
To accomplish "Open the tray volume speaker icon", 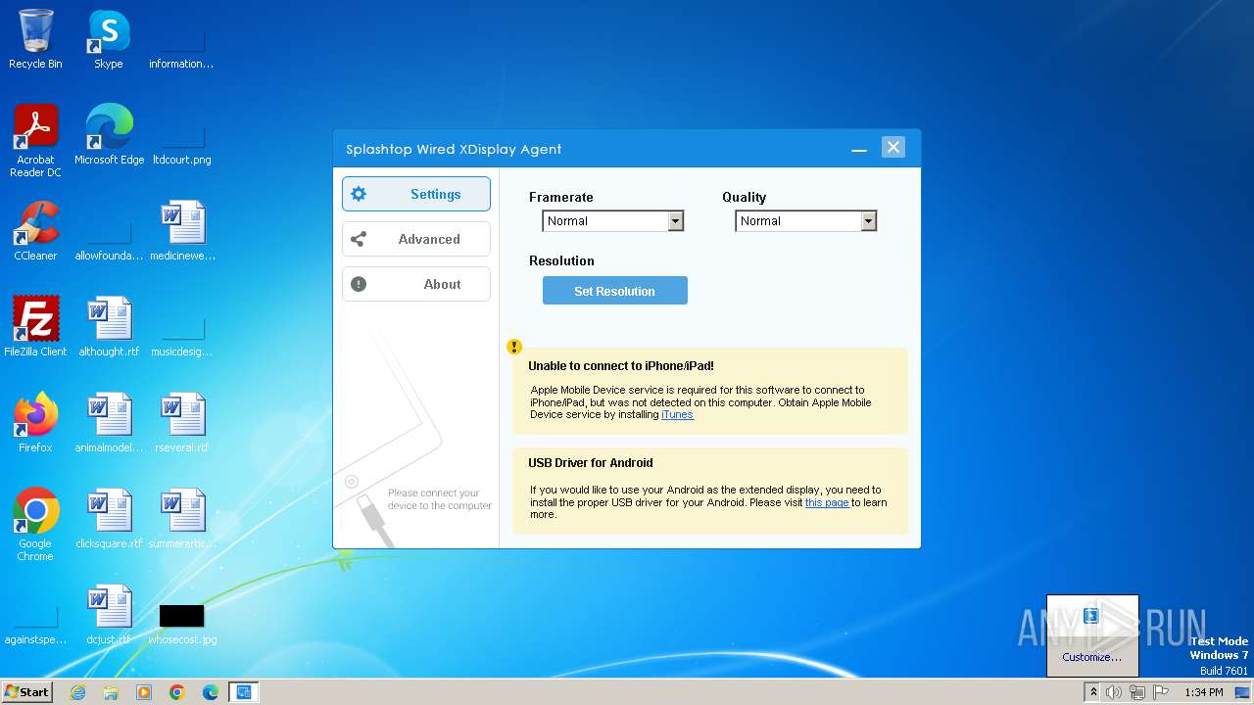I will pyautogui.click(x=1114, y=692).
